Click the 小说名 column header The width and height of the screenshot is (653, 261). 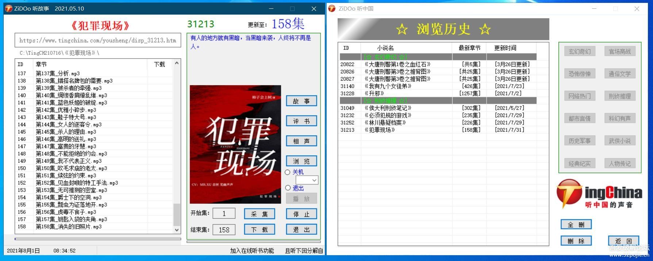[x=407, y=48]
